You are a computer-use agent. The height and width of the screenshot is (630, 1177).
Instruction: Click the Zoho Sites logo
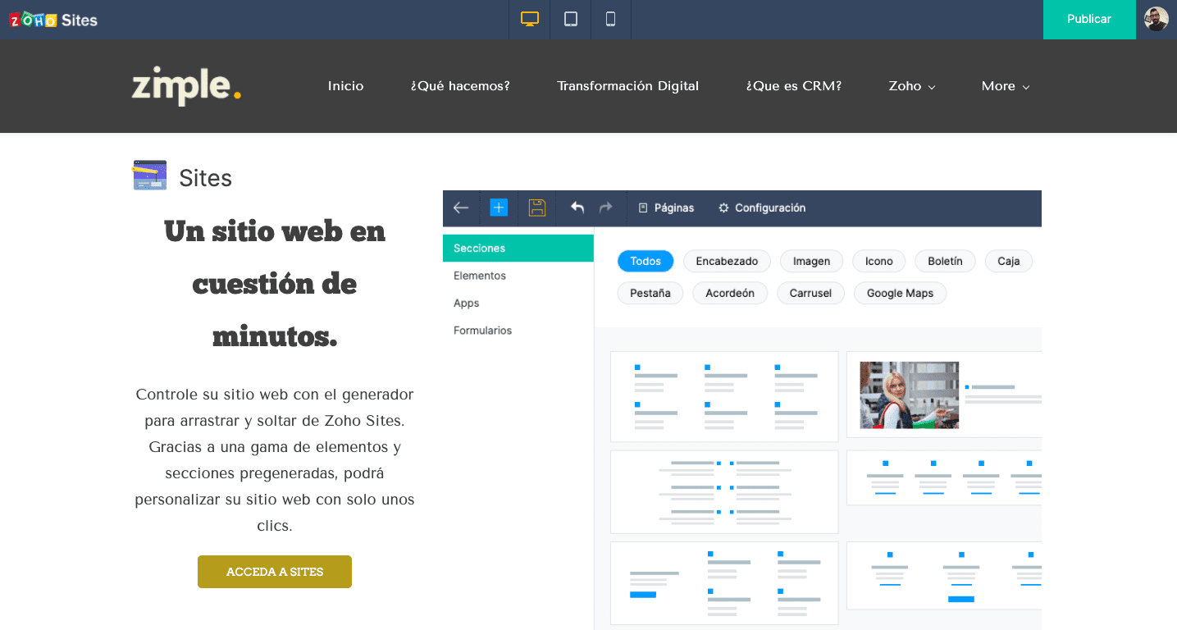point(53,20)
